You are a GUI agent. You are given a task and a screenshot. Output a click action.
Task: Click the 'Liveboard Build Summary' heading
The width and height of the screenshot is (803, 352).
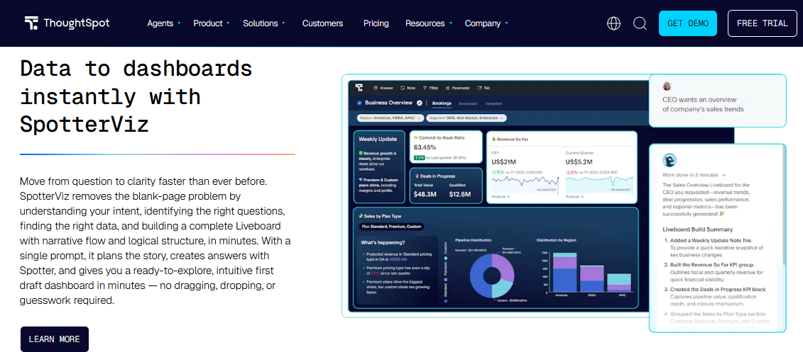tap(697, 229)
